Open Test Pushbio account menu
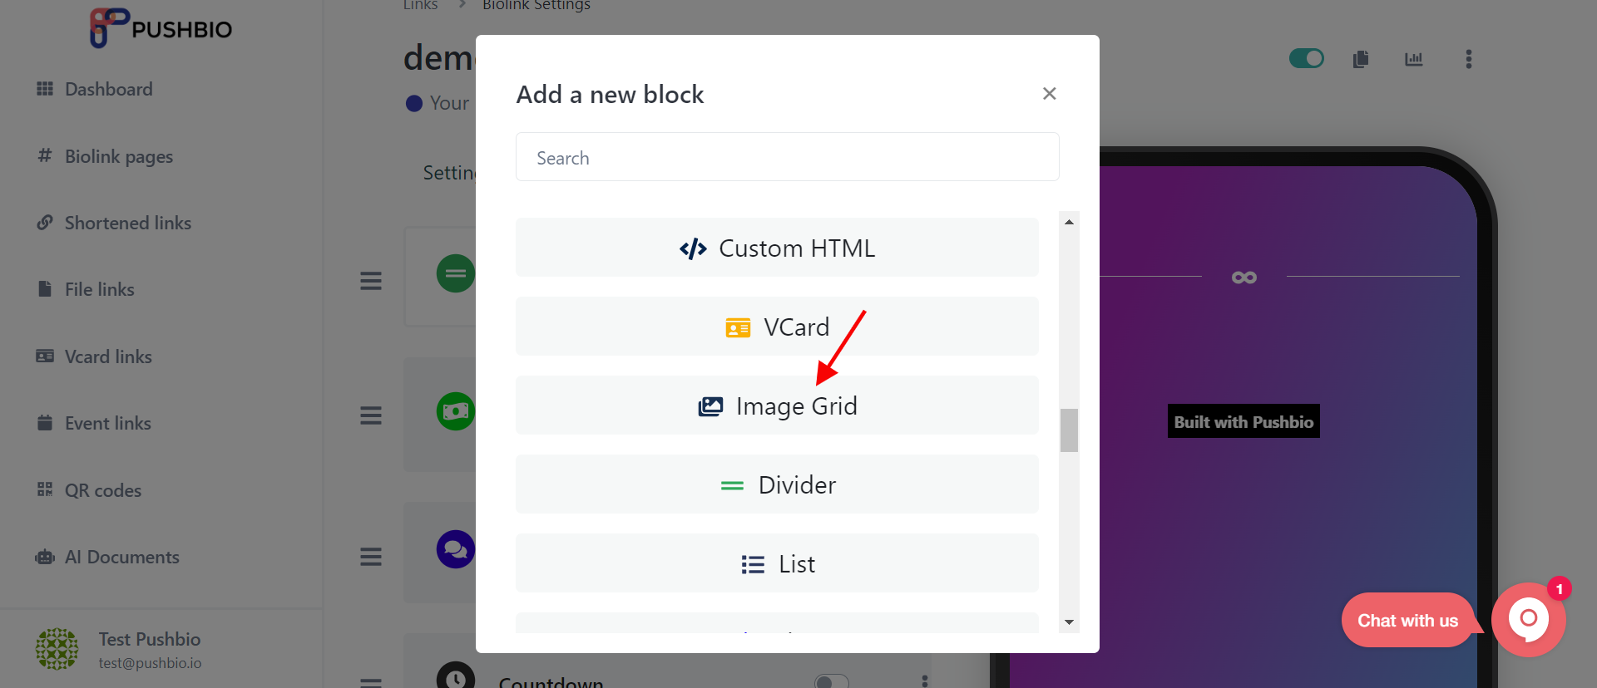This screenshot has height=688, width=1597. coord(119,650)
